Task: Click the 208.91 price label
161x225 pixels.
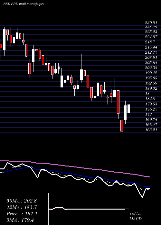Action: [151, 58]
